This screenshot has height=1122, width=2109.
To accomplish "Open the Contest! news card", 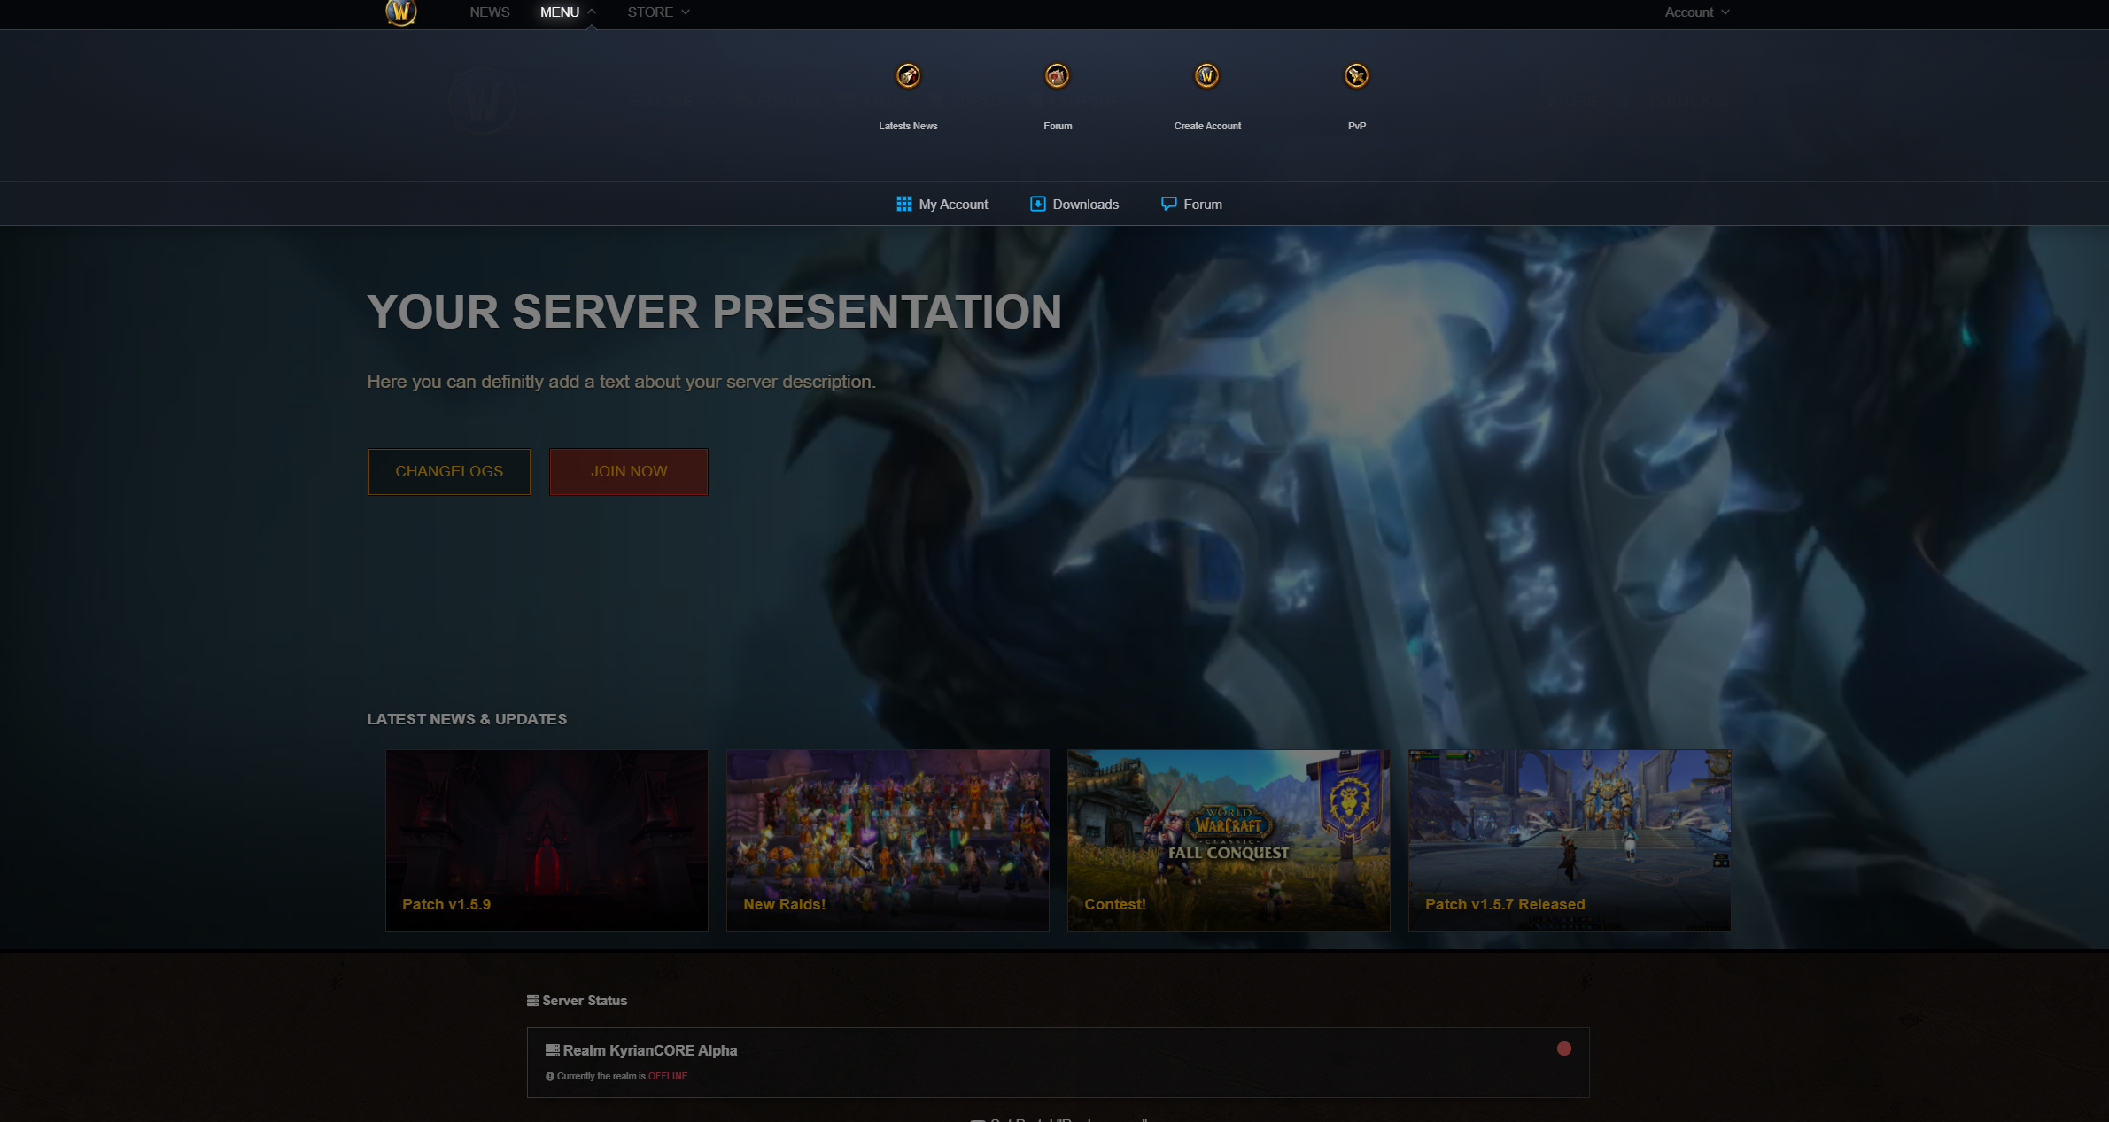I will point(1229,840).
